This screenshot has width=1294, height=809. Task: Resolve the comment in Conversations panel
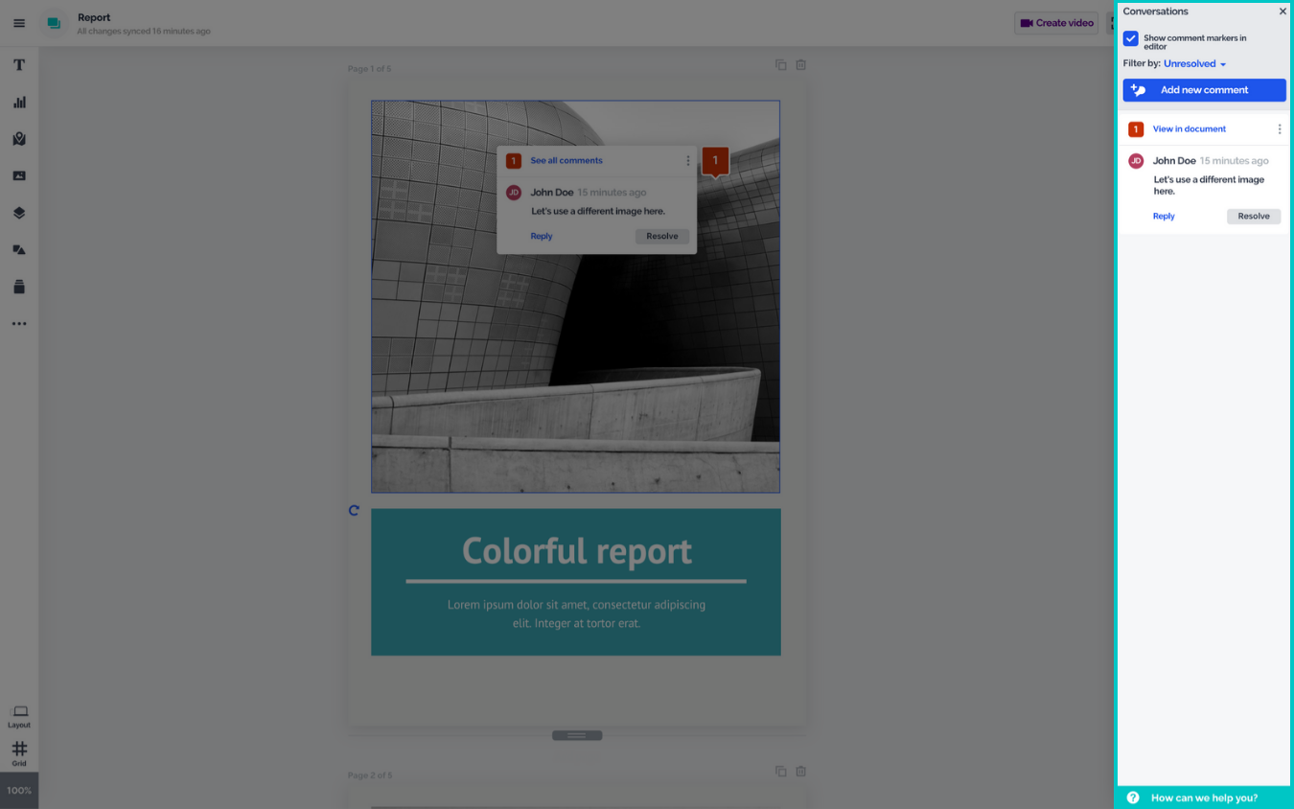coord(1253,217)
